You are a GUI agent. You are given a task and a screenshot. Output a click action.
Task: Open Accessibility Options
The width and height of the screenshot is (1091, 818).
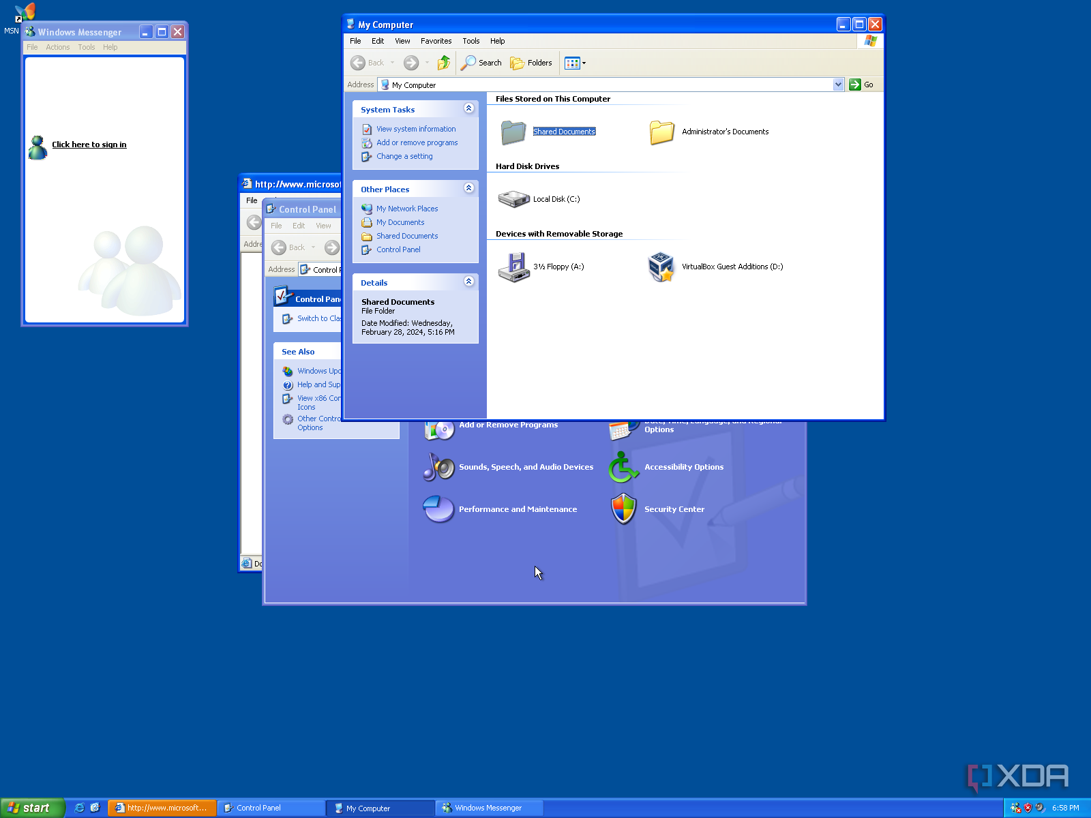coord(684,467)
